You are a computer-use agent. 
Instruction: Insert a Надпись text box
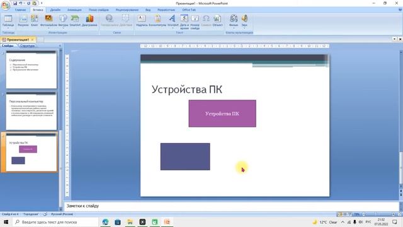[x=142, y=21]
